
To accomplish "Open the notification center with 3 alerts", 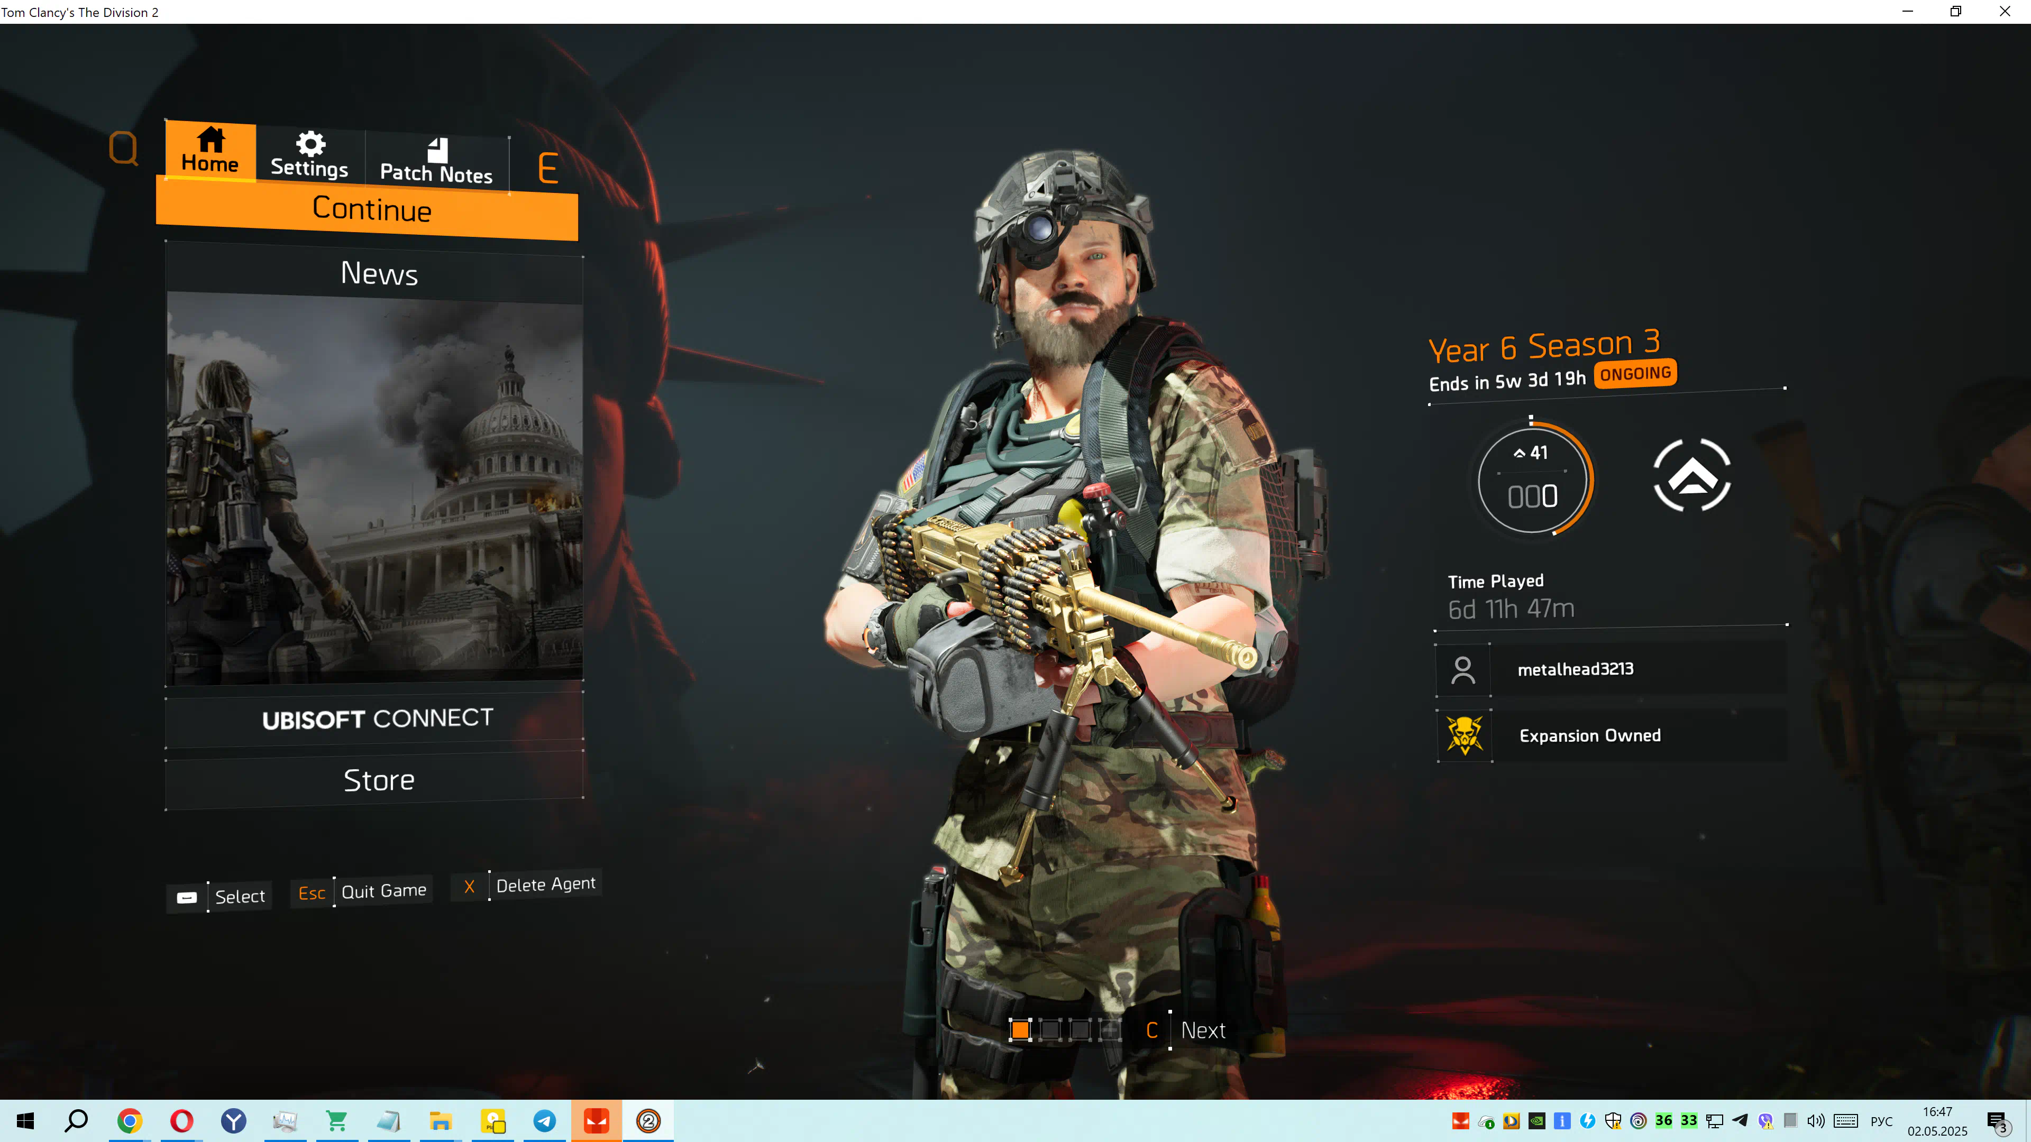I will [x=1999, y=1122].
